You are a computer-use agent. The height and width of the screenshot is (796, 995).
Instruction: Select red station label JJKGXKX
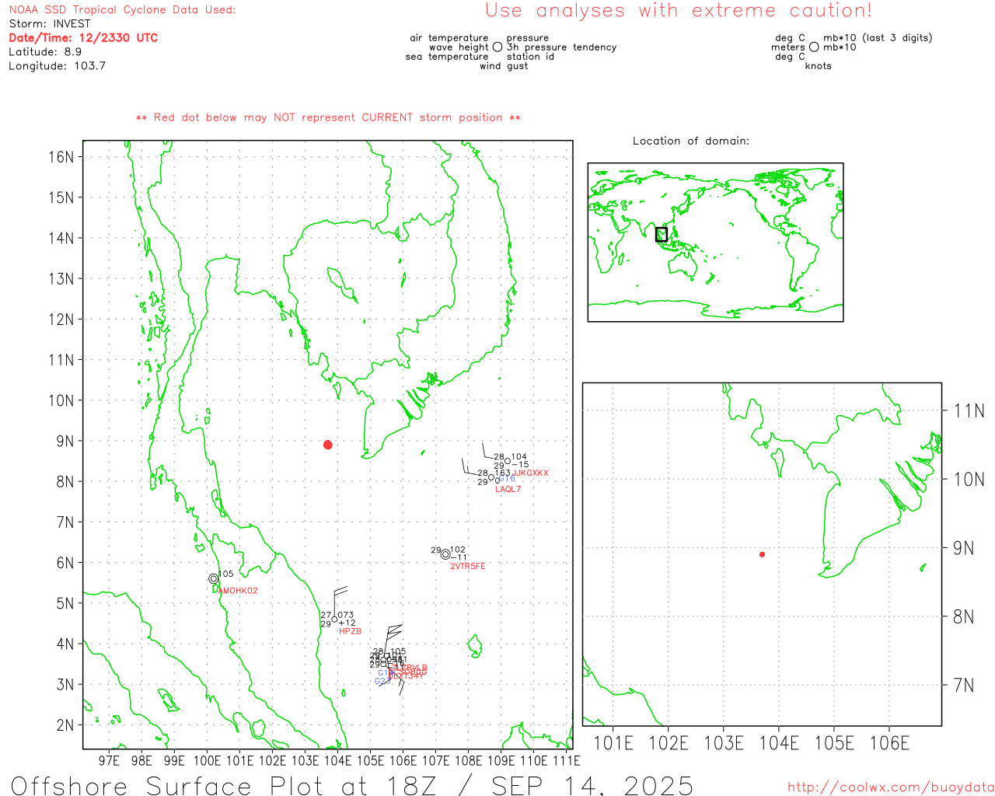pyautogui.click(x=531, y=473)
